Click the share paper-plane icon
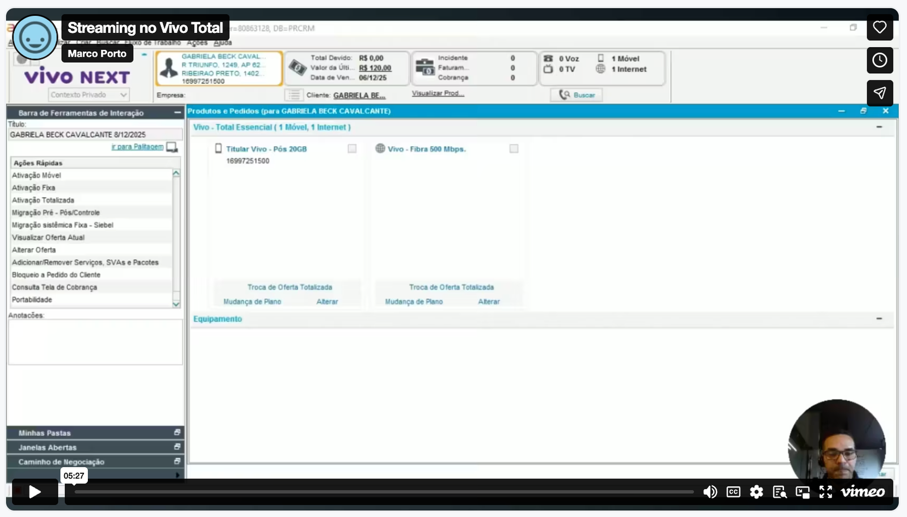 (x=879, y=93)
